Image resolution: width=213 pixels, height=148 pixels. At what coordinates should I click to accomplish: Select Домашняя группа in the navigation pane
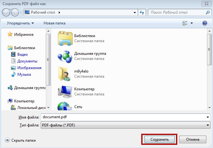(x=30, y=88)
